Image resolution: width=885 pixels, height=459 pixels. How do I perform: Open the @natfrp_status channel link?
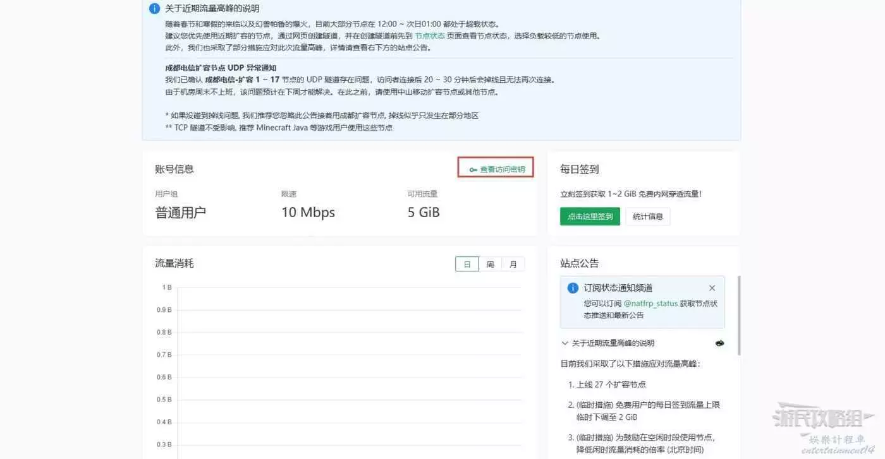650,304
